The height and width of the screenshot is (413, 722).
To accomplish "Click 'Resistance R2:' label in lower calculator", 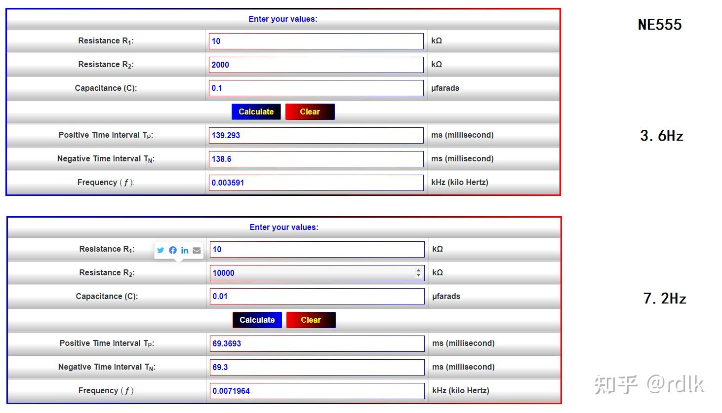I will click(x=107, y=273).
